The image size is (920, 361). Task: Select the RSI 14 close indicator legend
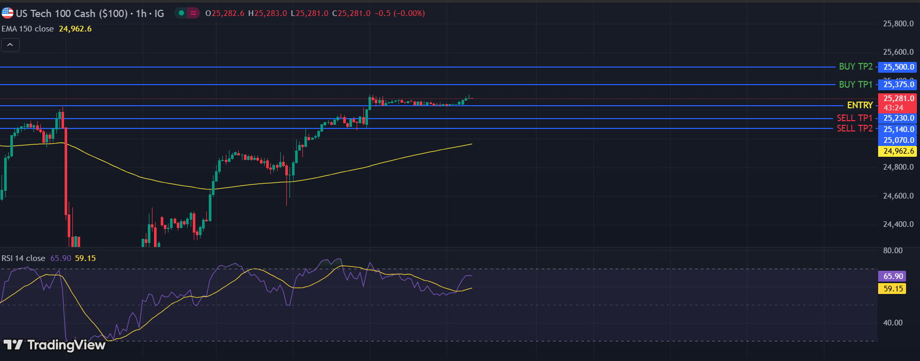pyautogui.click(x=23, y=258)
